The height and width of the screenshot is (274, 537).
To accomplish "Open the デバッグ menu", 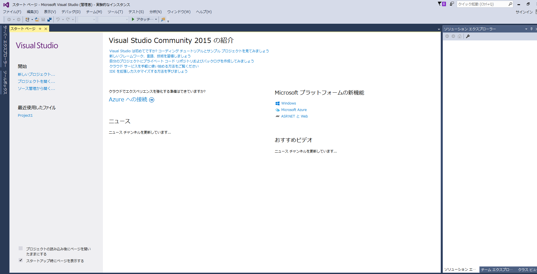I will (71, 12).
